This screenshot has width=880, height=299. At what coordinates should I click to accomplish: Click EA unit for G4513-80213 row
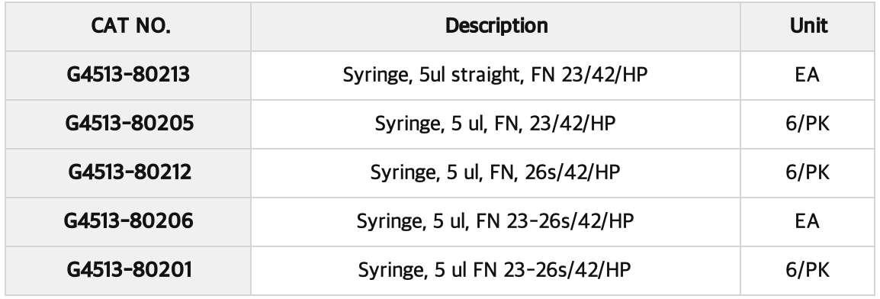807,75
